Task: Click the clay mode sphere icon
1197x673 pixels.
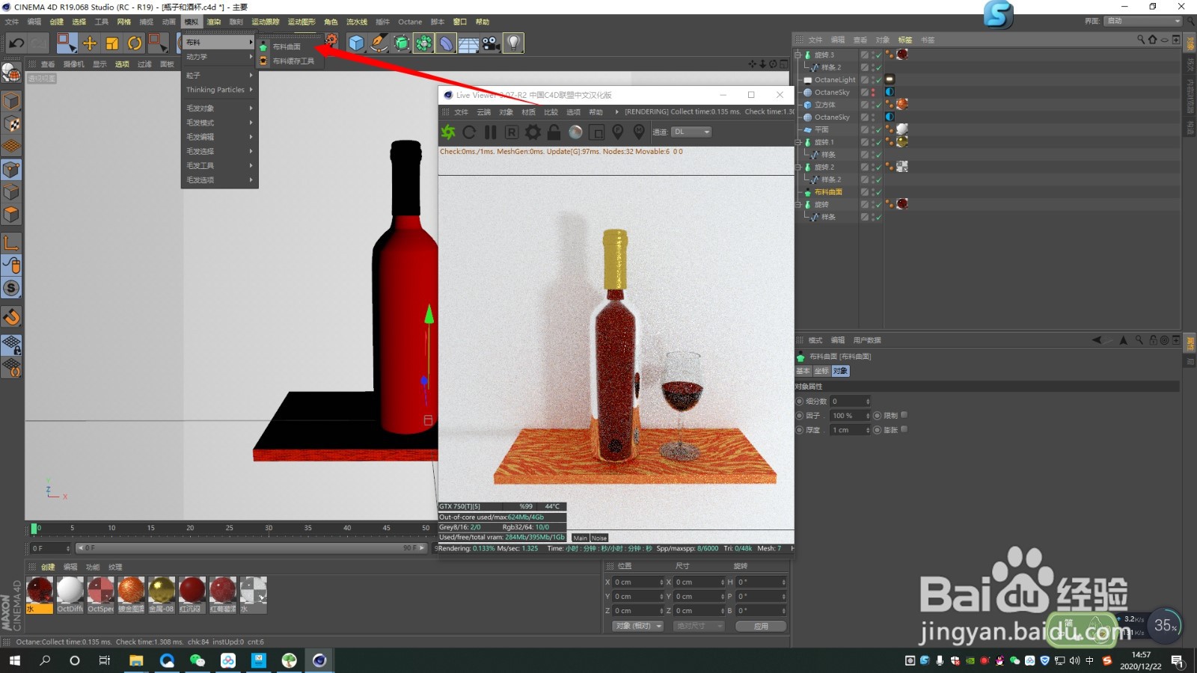Action: [575, 132]
